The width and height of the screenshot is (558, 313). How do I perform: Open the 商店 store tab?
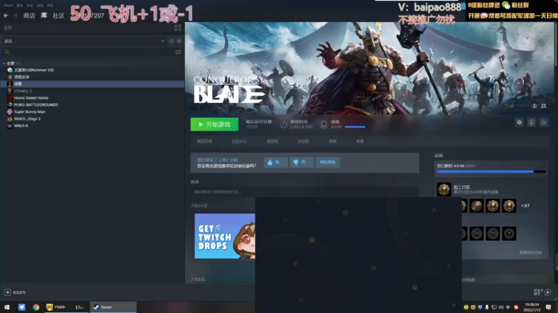(x=29, y=15)
